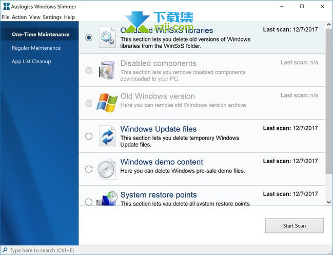Click the scrollbar down arrow
Screen dimensions: 333x255
point(329,202)
